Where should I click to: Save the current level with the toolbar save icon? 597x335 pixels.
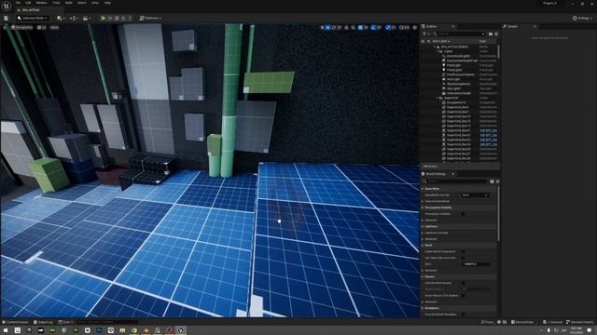tap(7, 19)
